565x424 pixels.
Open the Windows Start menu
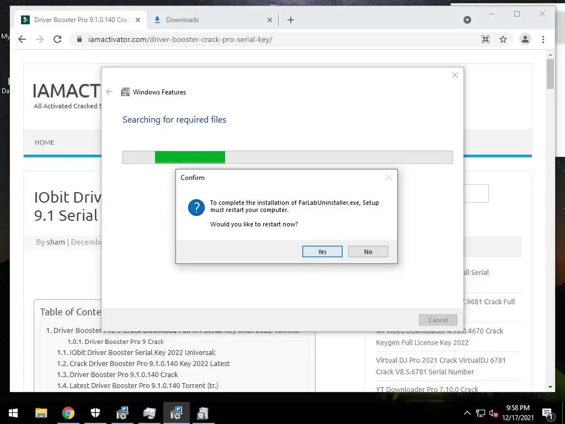(x=13, y=413)
